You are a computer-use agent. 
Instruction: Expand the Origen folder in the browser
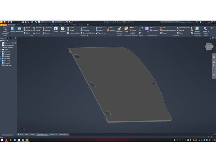[1, 49]
